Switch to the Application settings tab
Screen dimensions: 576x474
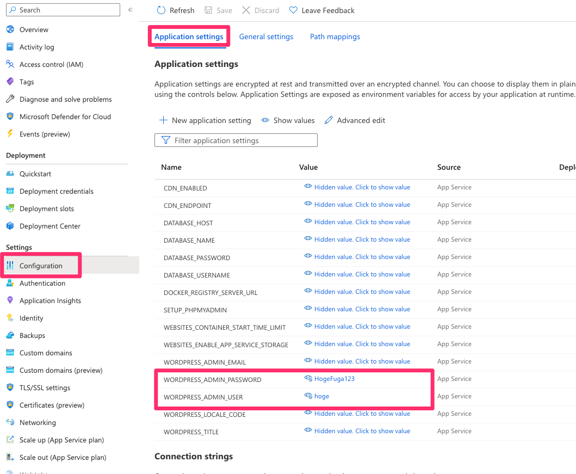click(189, 36)
